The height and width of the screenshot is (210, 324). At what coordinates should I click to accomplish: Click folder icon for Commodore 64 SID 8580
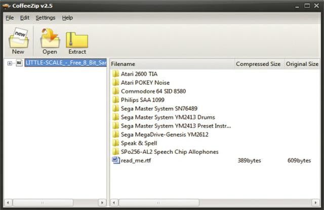pos(116,91)
